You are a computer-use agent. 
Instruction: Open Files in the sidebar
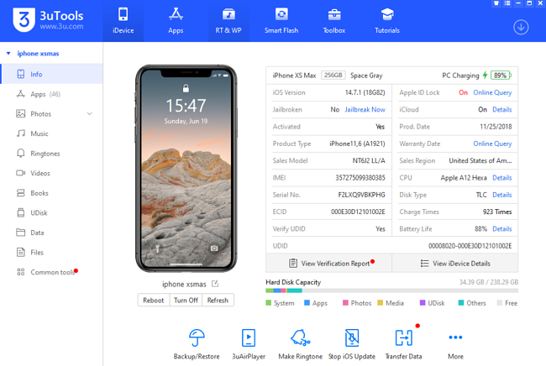(51, 253)
